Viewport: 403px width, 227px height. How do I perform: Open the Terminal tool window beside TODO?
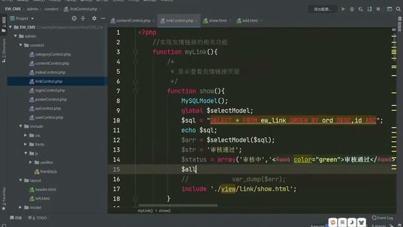click(16, 218)
